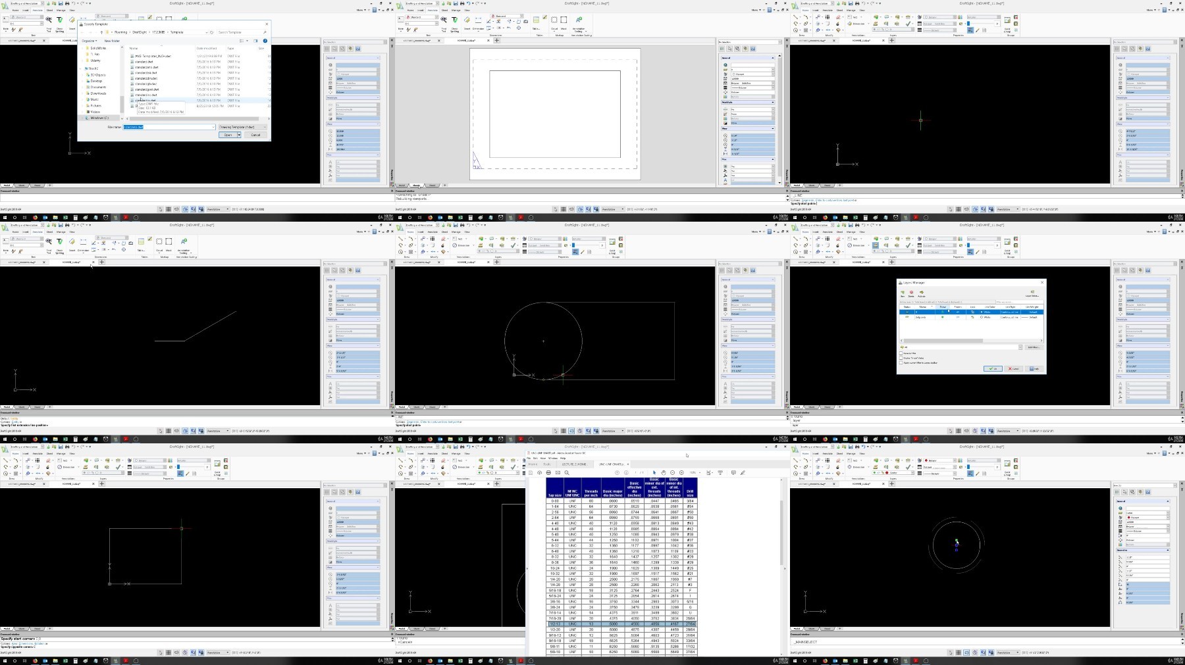Open Layer States in Layers Manager
Viewport: 1185px width, 665px height.
1032,293
